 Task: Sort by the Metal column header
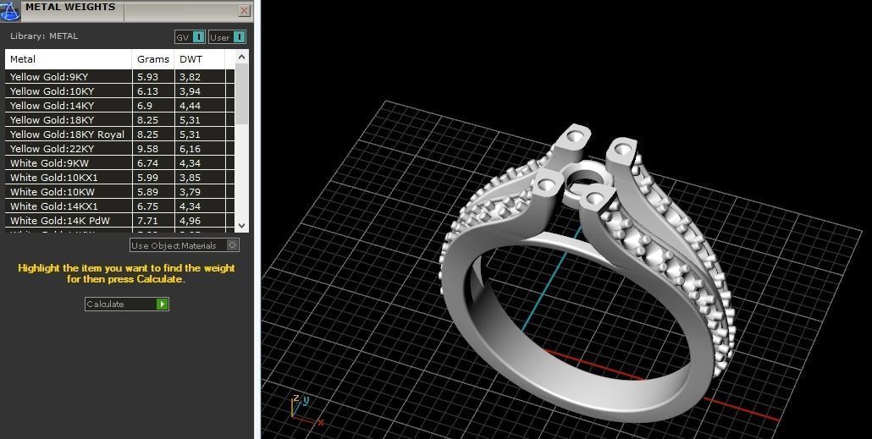coord(69,59)
